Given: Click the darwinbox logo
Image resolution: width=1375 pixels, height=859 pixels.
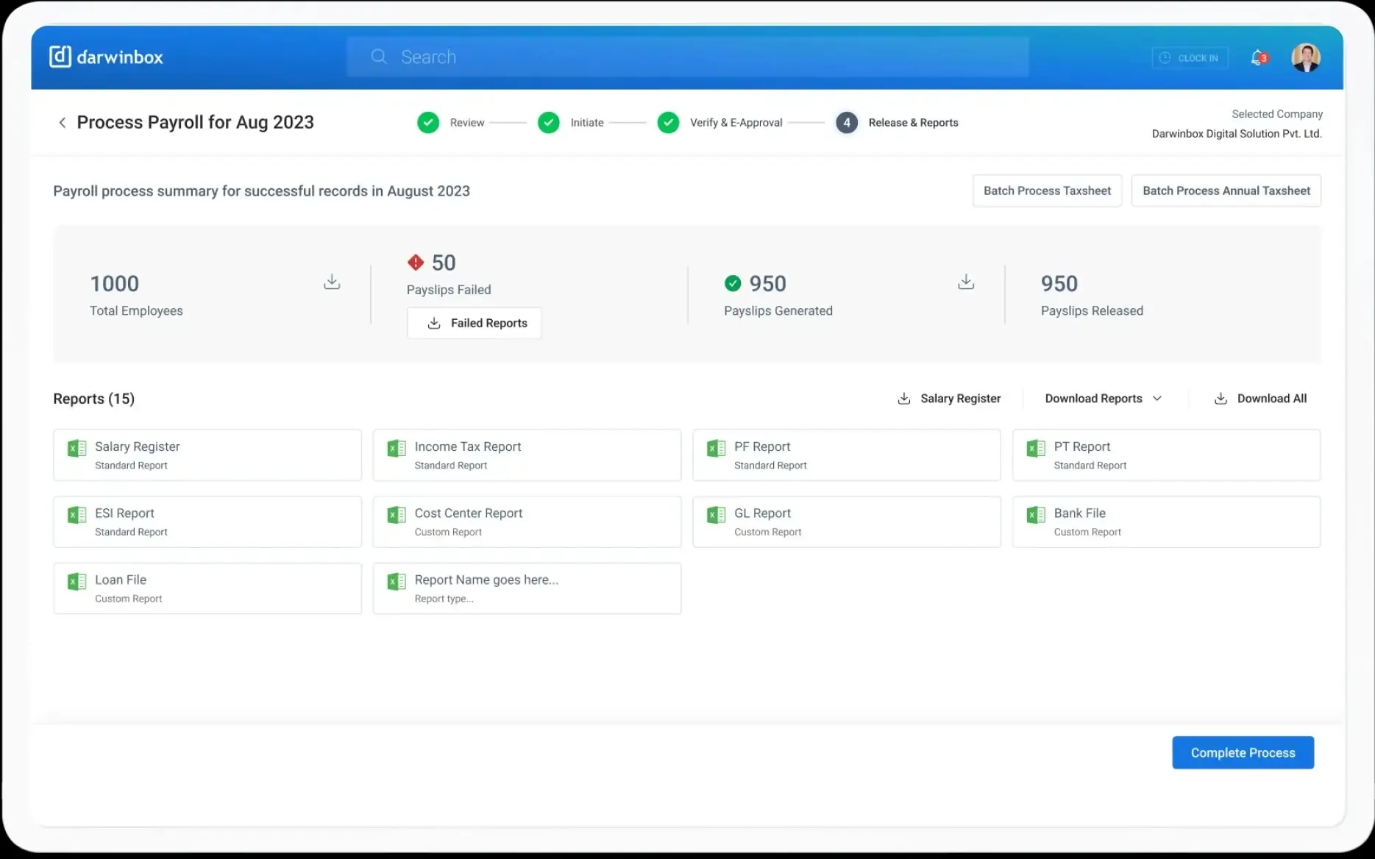Looking at the screenshot, I should tap(107, 57).
